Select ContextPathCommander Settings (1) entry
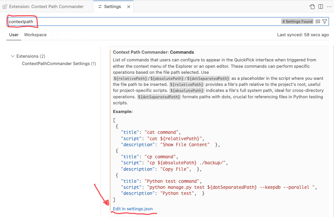334x217 pixels. 59,63
